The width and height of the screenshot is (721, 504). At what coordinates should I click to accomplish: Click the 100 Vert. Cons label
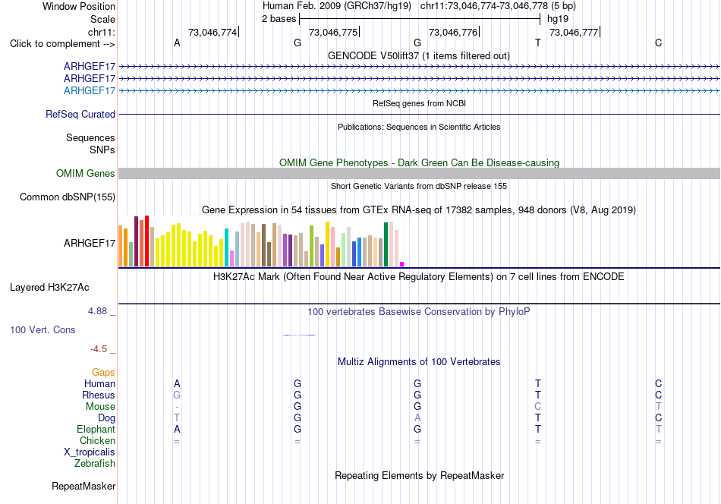(x=43, y=329)
